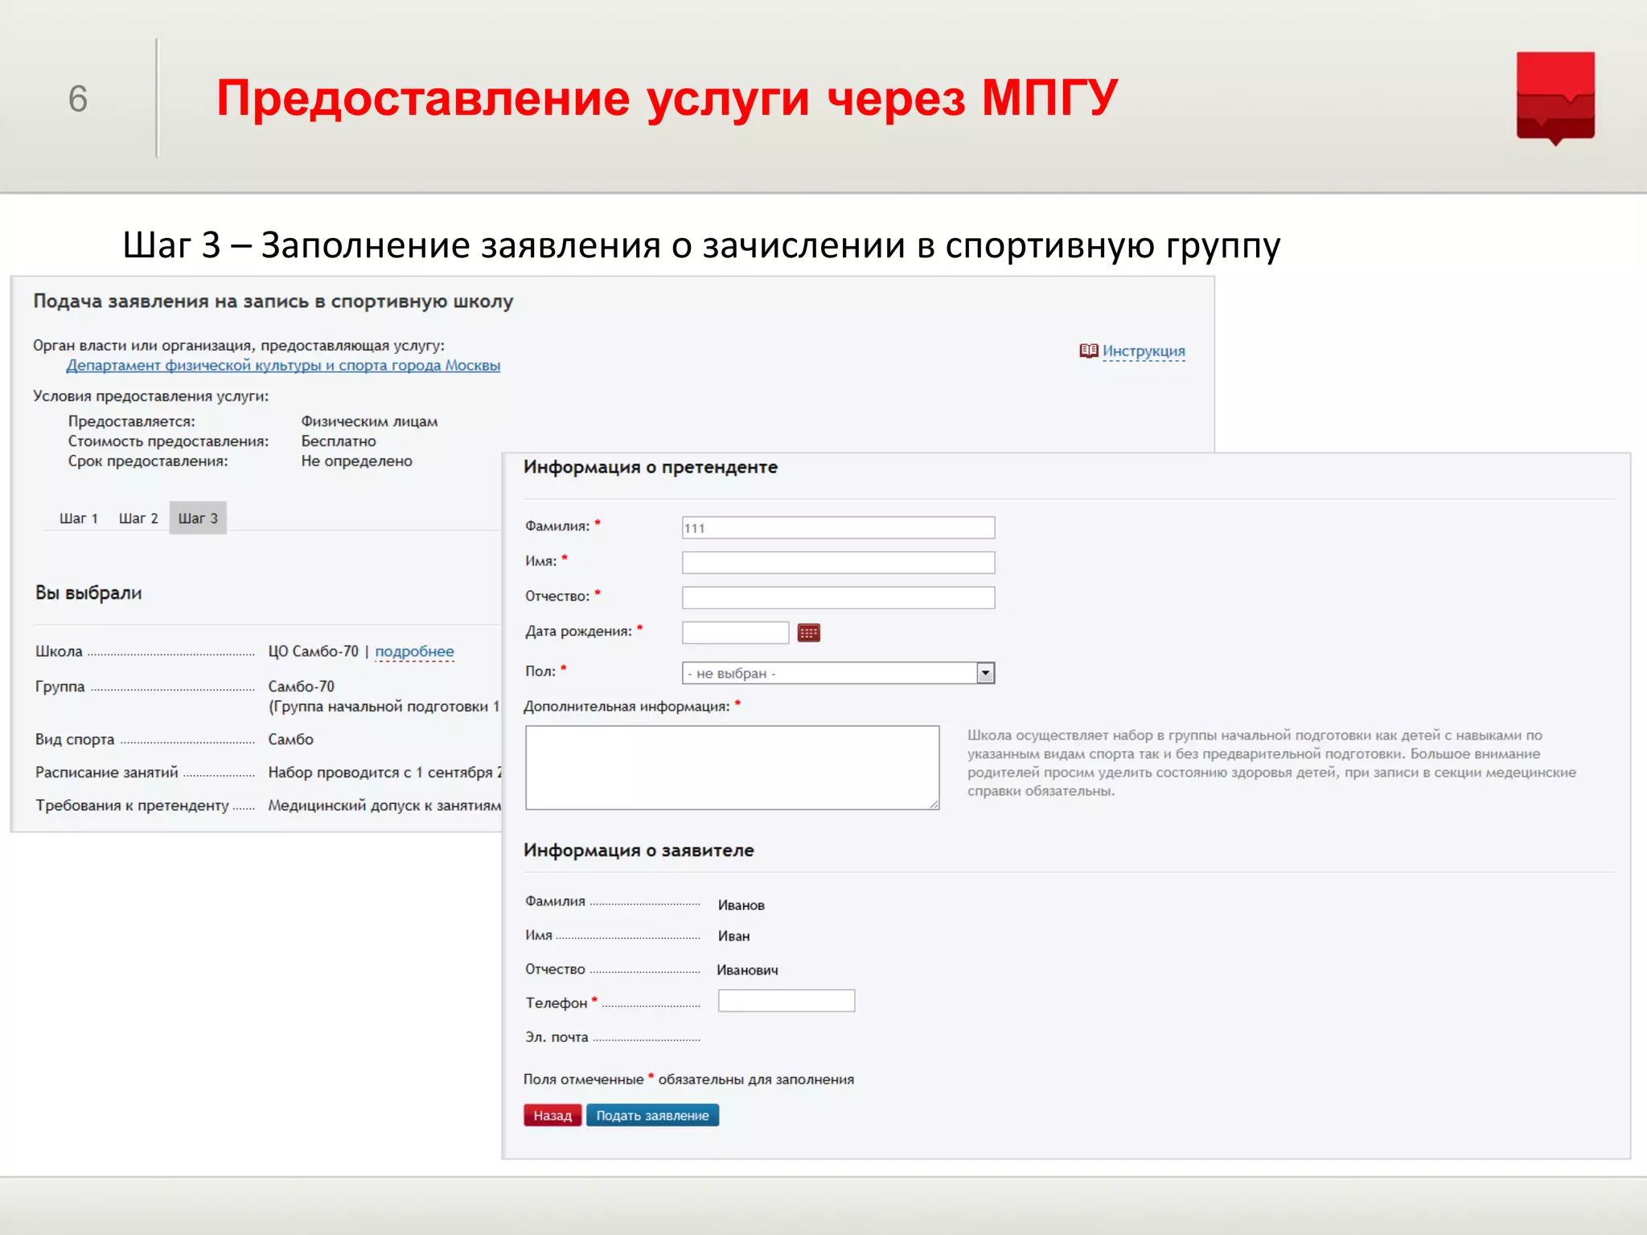The height and width of the screenshot is (1235, 1647).
Task: Click the Имя input field
Action: pos(838,562)
